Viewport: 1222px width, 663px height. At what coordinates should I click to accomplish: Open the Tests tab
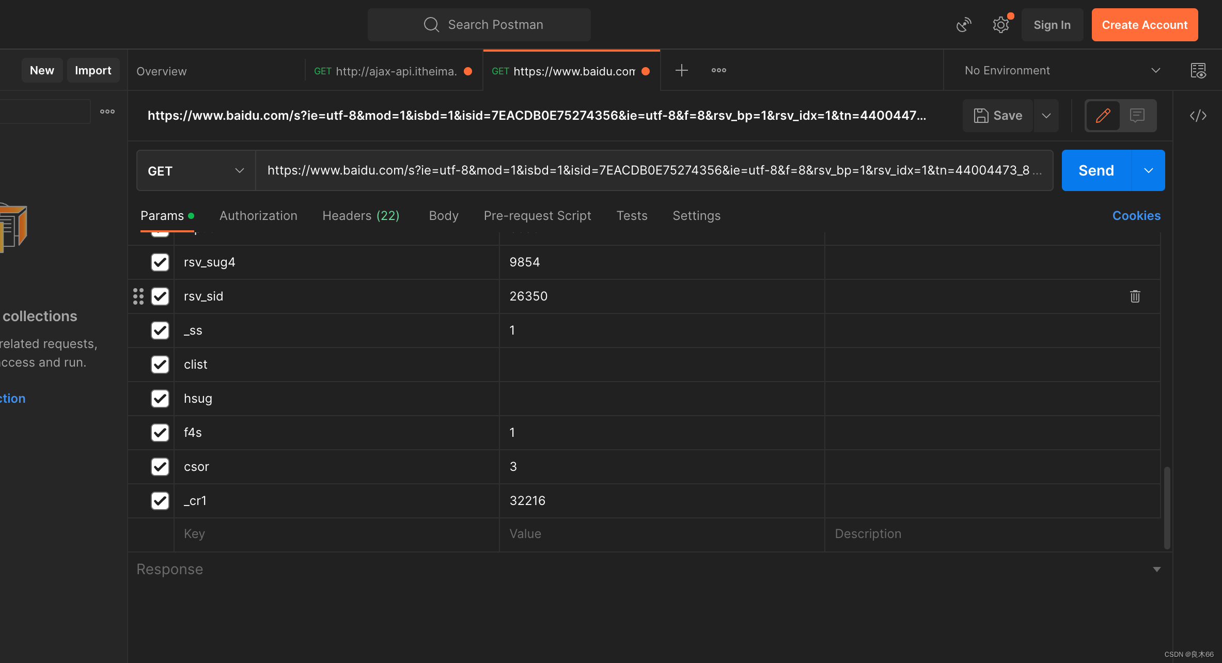pyautogui.click(x=632, y=216)
